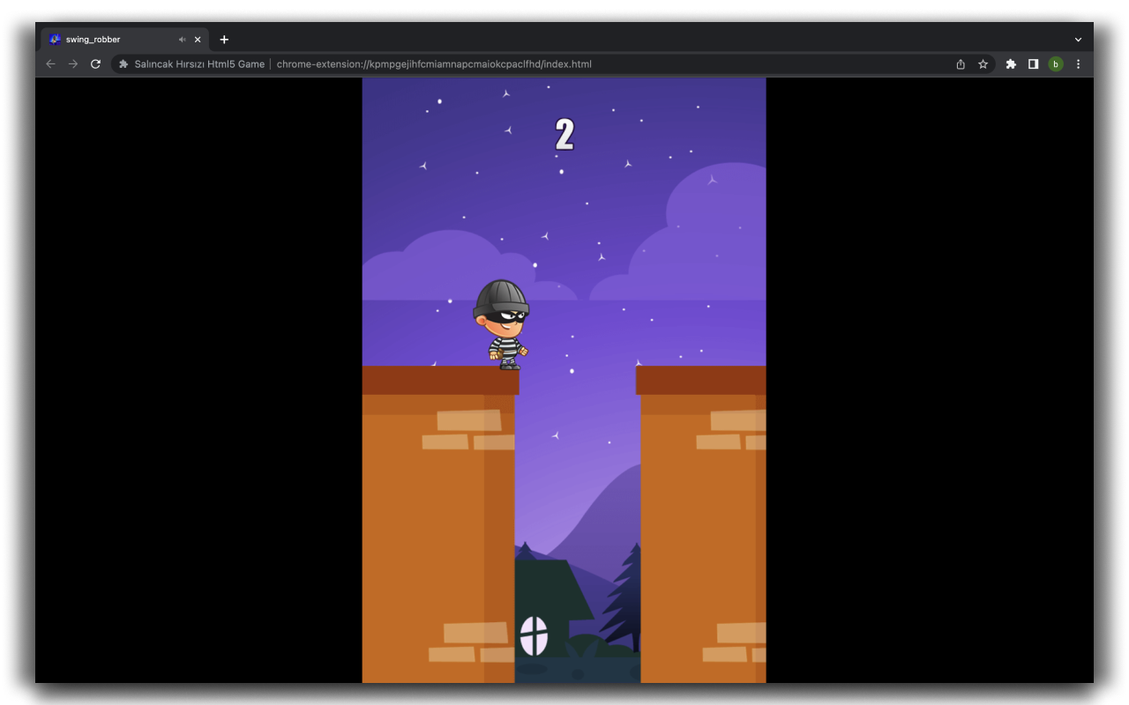Screen dimensions: 1129x705
Task: Open a new tab with the plus button
Action: pos(224,39)
